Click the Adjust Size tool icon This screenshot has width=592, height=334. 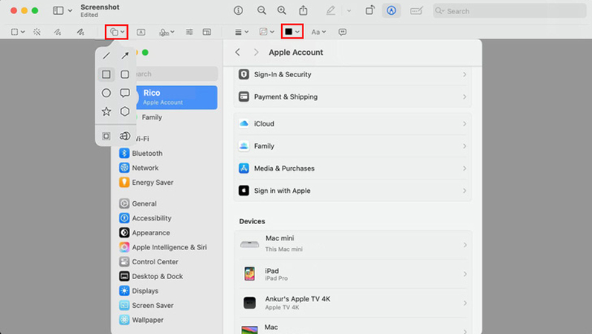pyautogui.click(x=207, y=32)
